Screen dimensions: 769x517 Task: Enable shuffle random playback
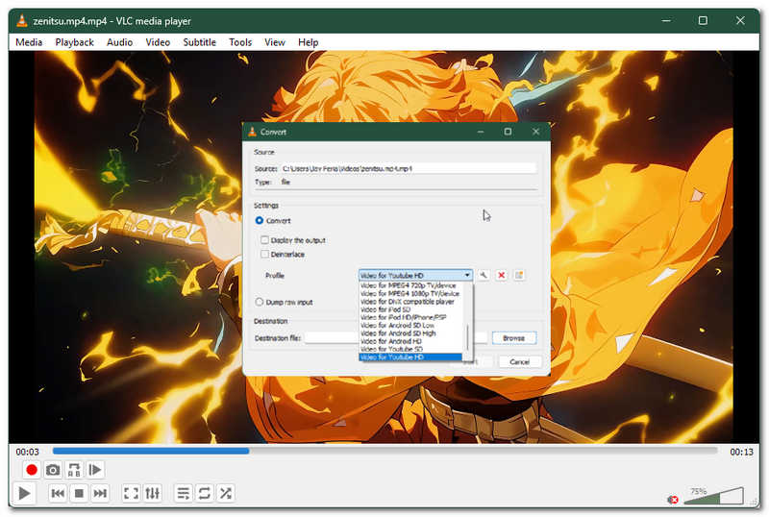[226, 493]
